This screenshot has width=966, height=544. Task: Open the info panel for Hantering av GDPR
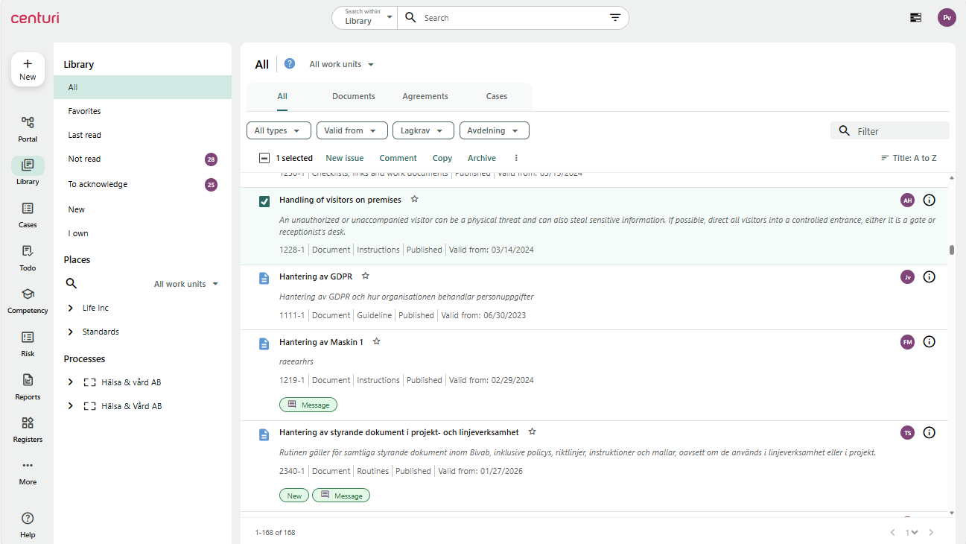[929, 276]
